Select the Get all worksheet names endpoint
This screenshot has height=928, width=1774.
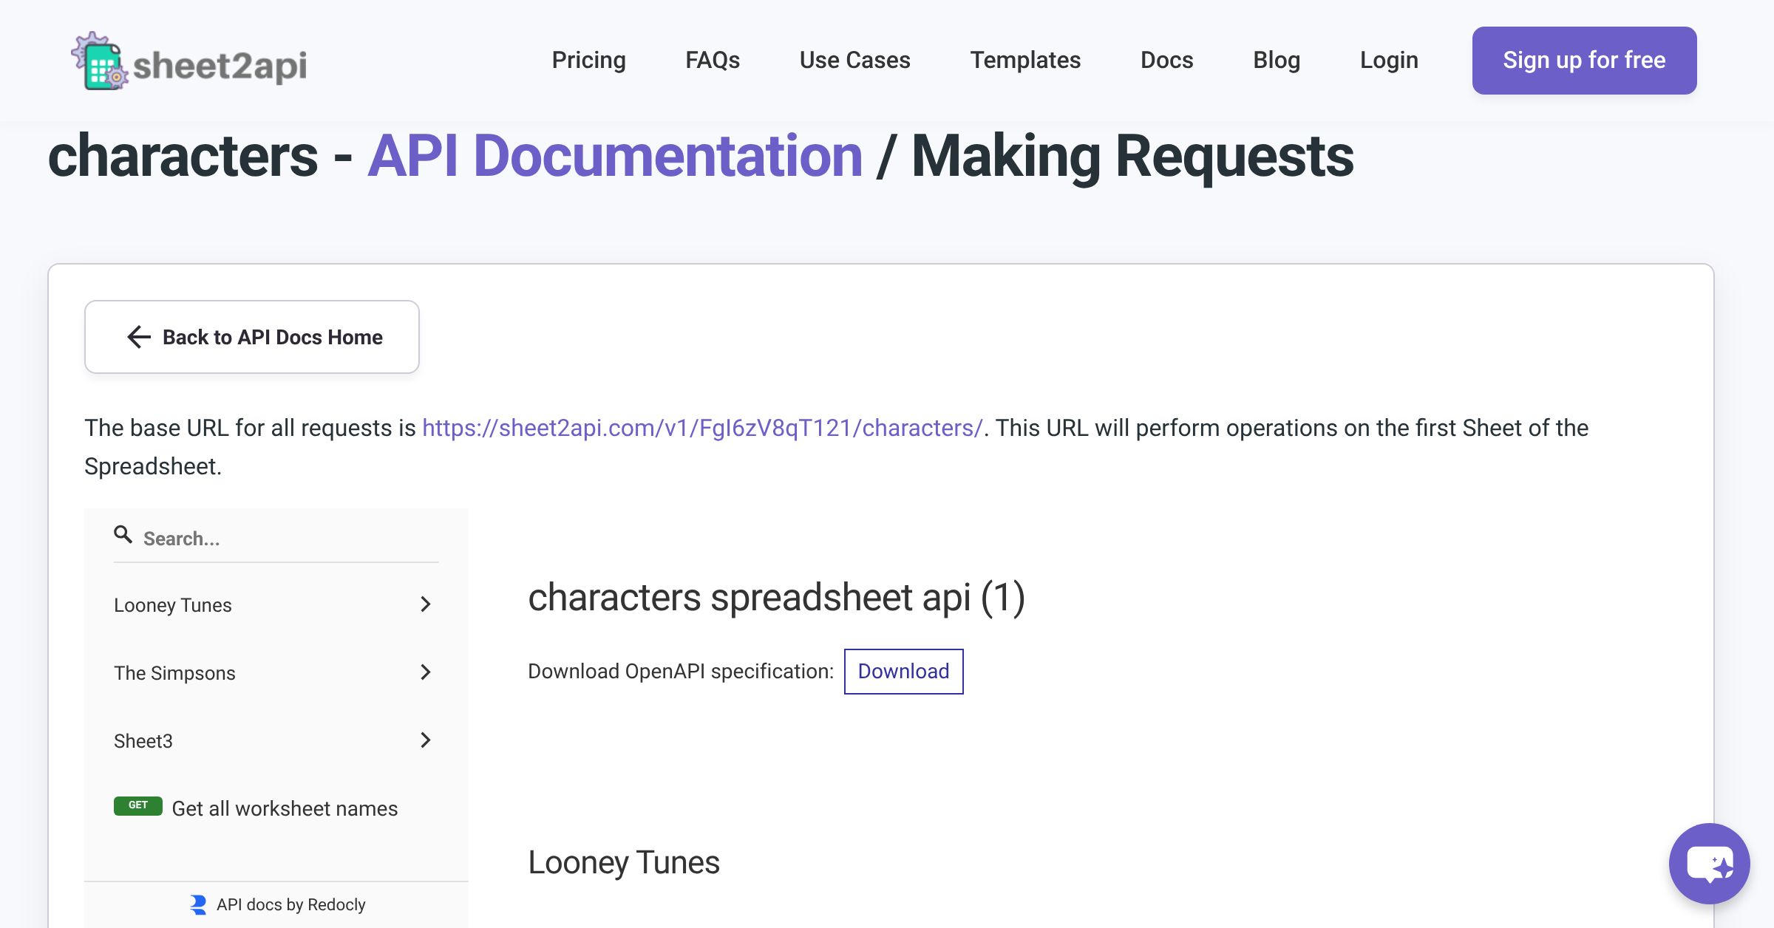tap(285, 808)
